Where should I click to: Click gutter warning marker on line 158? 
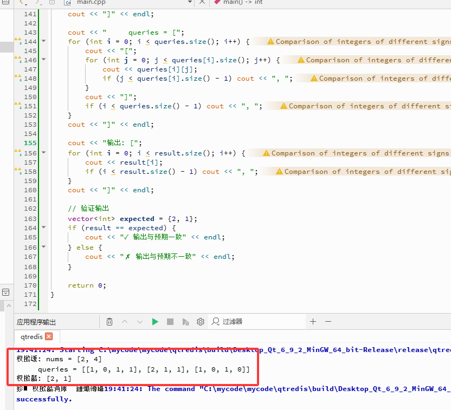pyautogui.click(x=18, y=171)
